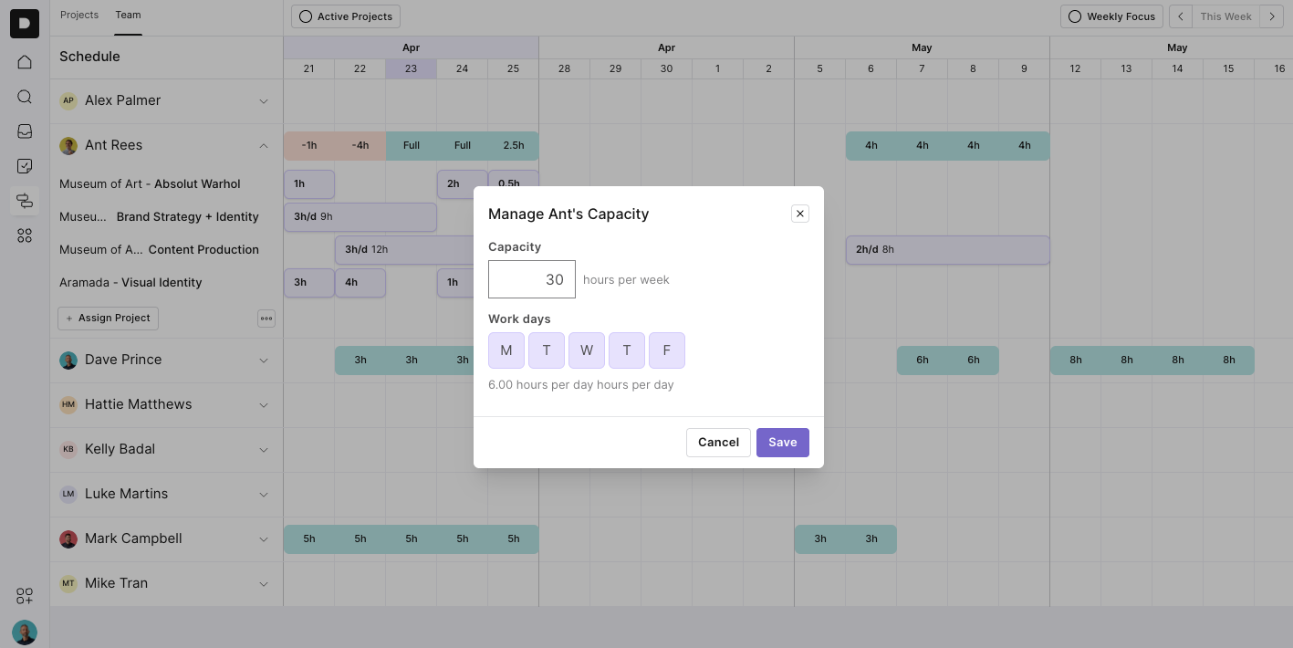1293x648 pixels.
Task: Select Content Production project row
Action: (159, 249)
